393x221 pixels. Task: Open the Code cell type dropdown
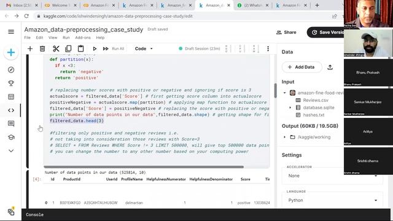pos(144,48)
